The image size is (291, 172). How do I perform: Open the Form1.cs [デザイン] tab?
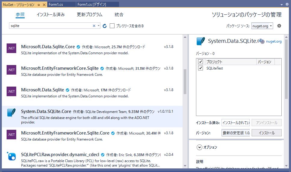(92, 4)
